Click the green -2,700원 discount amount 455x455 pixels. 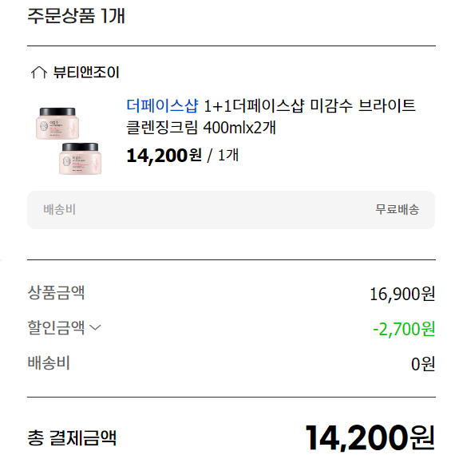(x=404, y=329)
